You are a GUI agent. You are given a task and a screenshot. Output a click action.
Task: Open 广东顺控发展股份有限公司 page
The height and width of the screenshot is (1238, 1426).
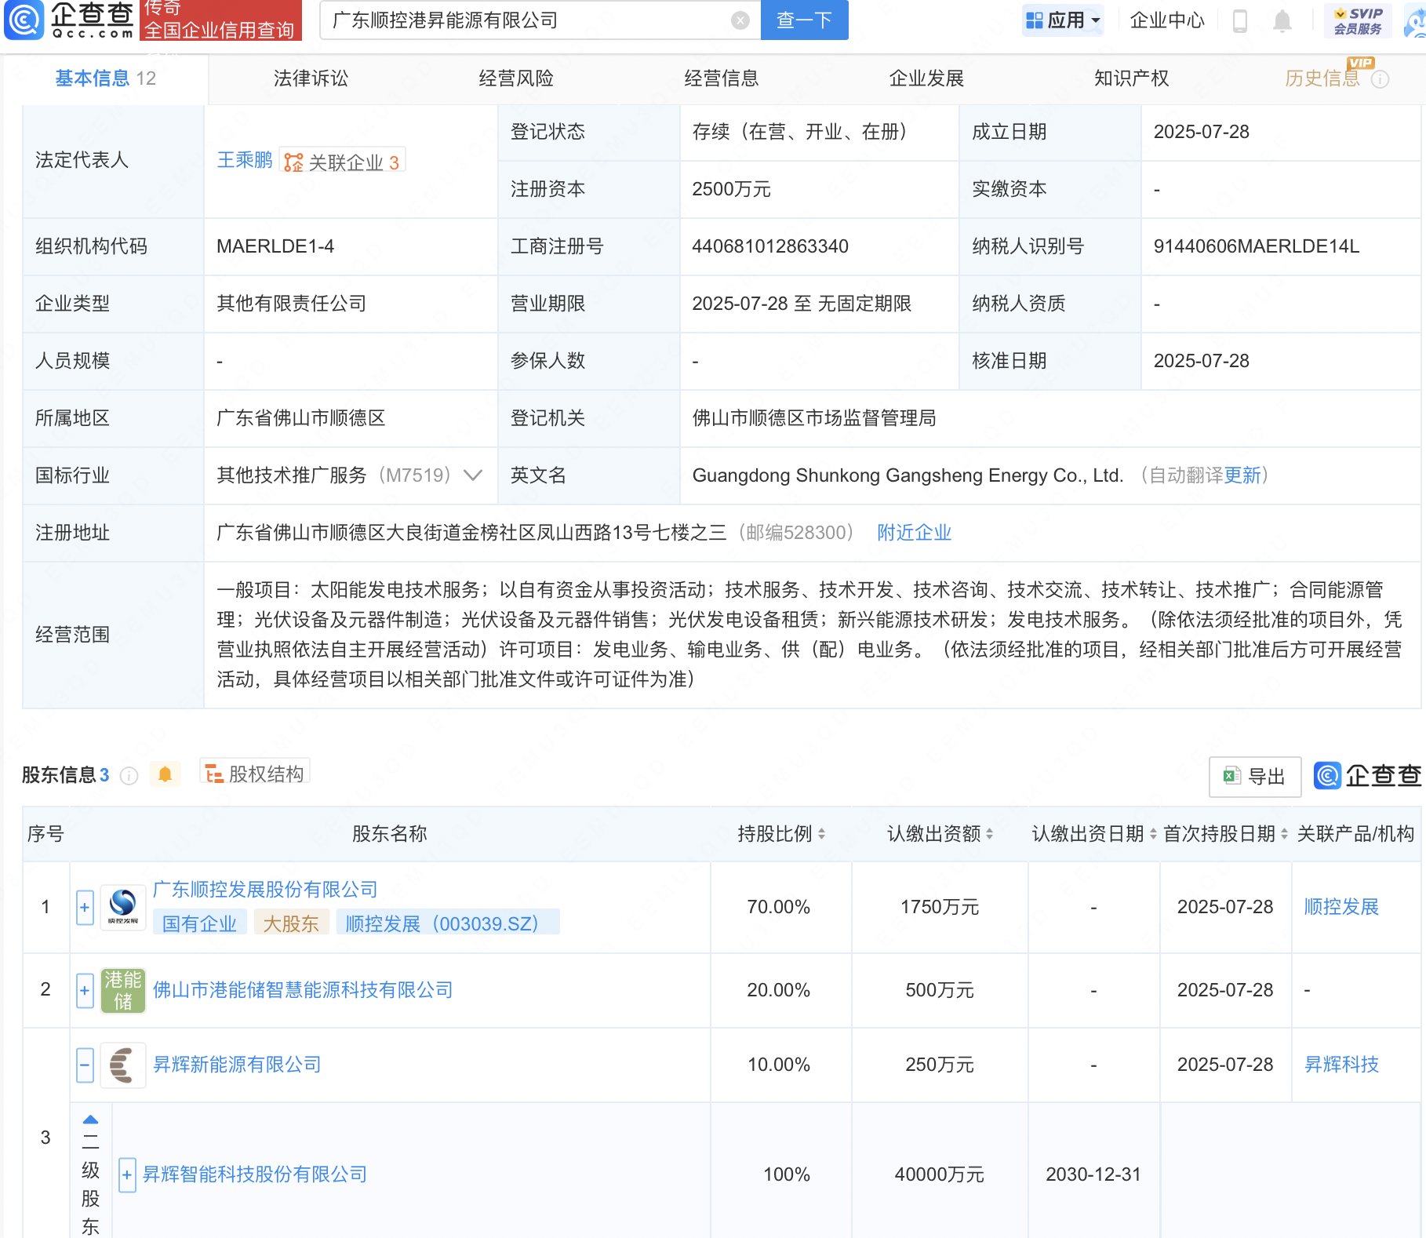pyautogui.click(x=265, y=890)
